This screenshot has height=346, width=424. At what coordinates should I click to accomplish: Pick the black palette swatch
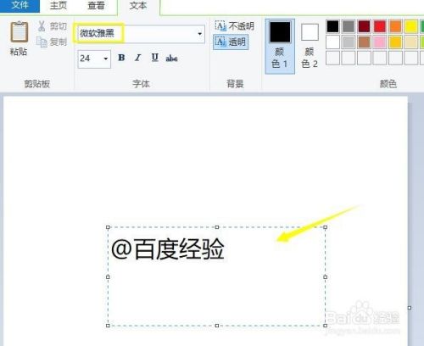tap(332, 26)
